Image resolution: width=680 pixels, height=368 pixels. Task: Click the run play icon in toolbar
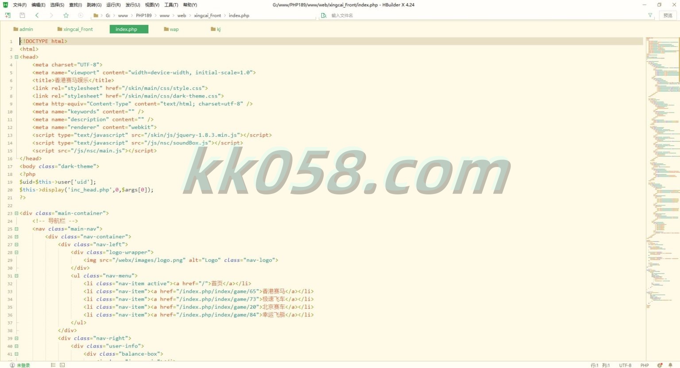tap(81, 15)
